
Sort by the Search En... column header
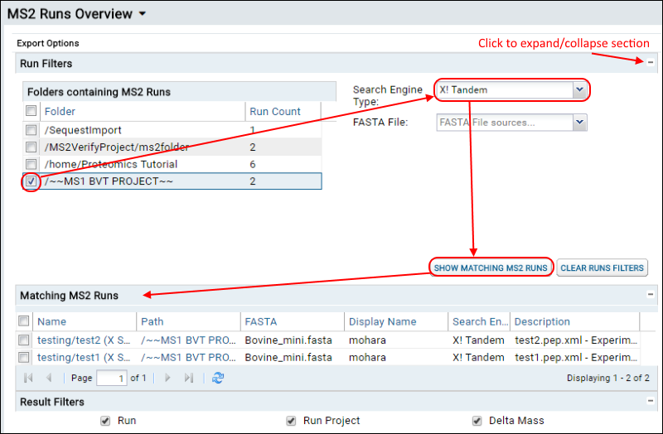tap(480, 321)
